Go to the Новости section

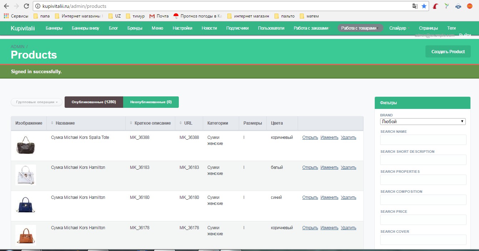click(209, 28)
